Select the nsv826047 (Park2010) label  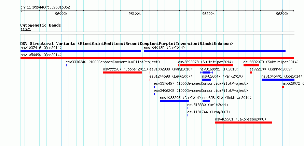click(222, 76)
